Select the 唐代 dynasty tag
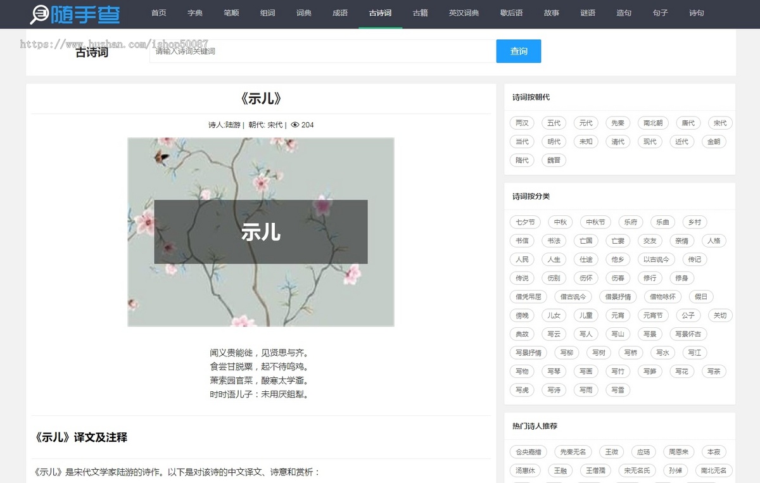This screenshot has width=760, height=483. 688,123
